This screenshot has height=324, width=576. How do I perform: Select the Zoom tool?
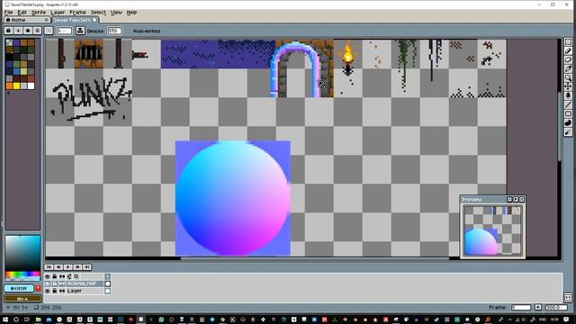[568, 77]
